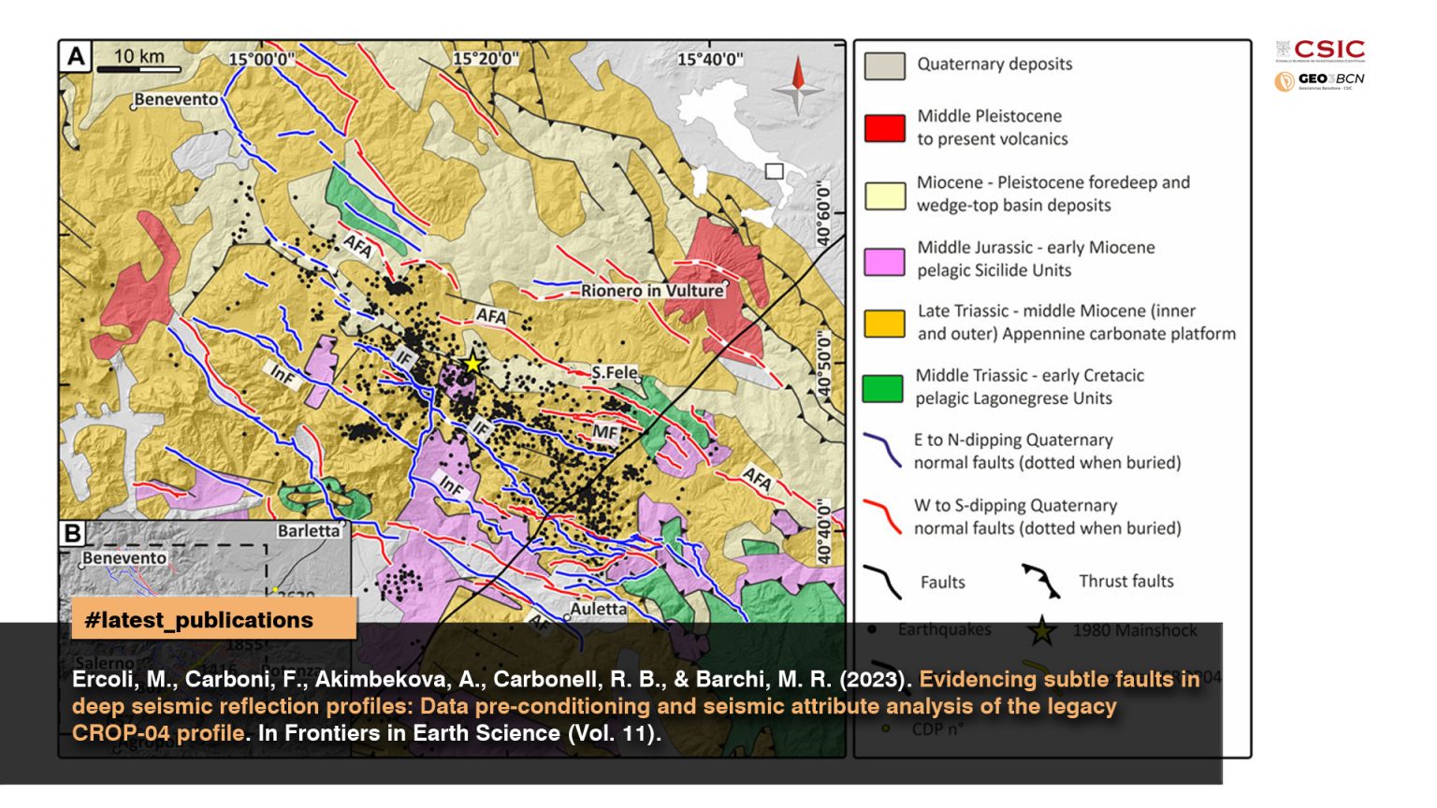
Task: Click the Rionero in Vulture label
Action: (652, 291)
